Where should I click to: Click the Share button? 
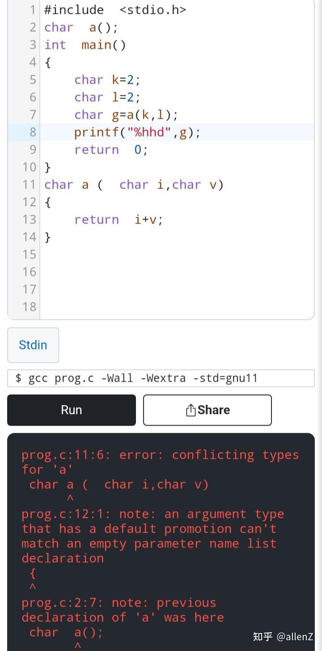208,410
